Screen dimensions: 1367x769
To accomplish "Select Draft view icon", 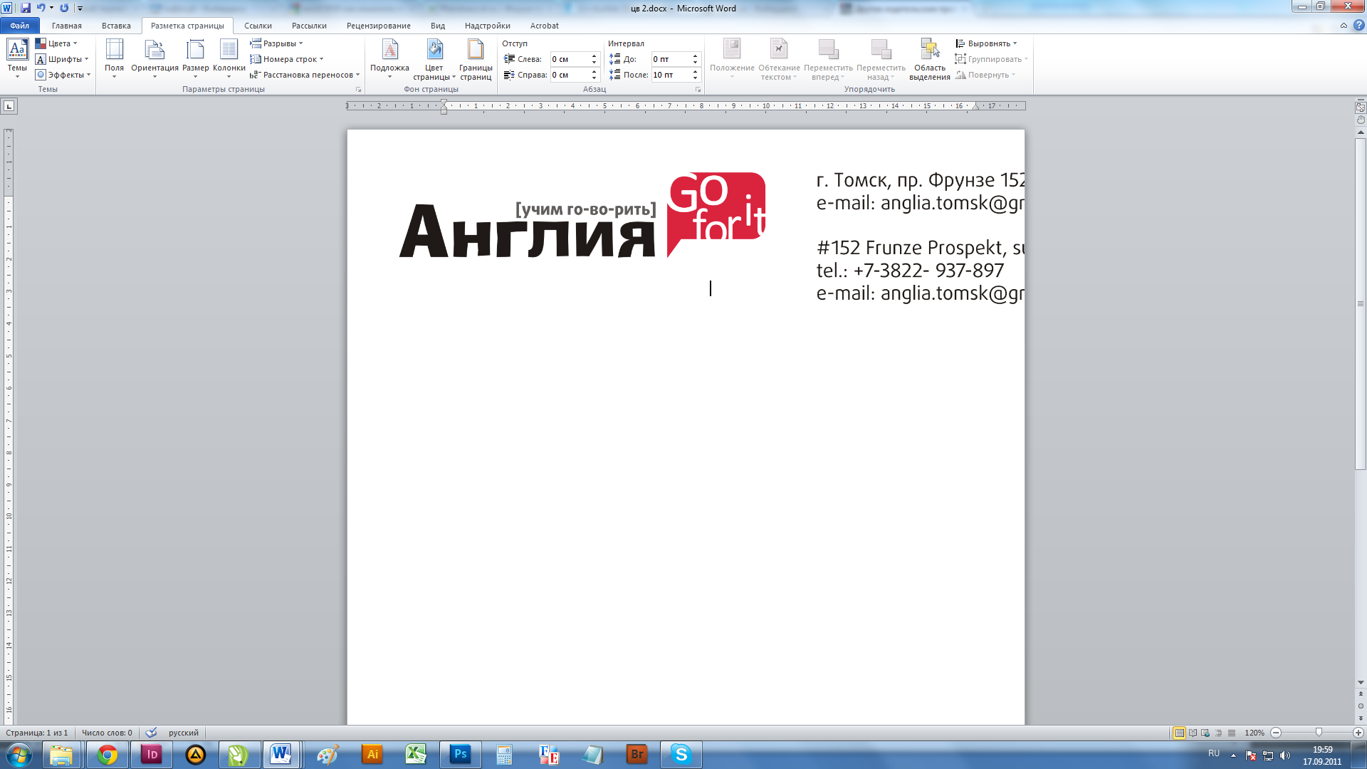I will pos(1231,733).
